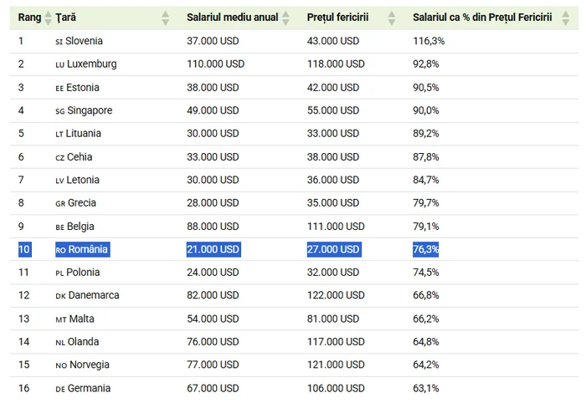The image size is (586, 403).
Task: Click the 110.000 USD salary for Luxemburg
Action: tap(216, 64)
